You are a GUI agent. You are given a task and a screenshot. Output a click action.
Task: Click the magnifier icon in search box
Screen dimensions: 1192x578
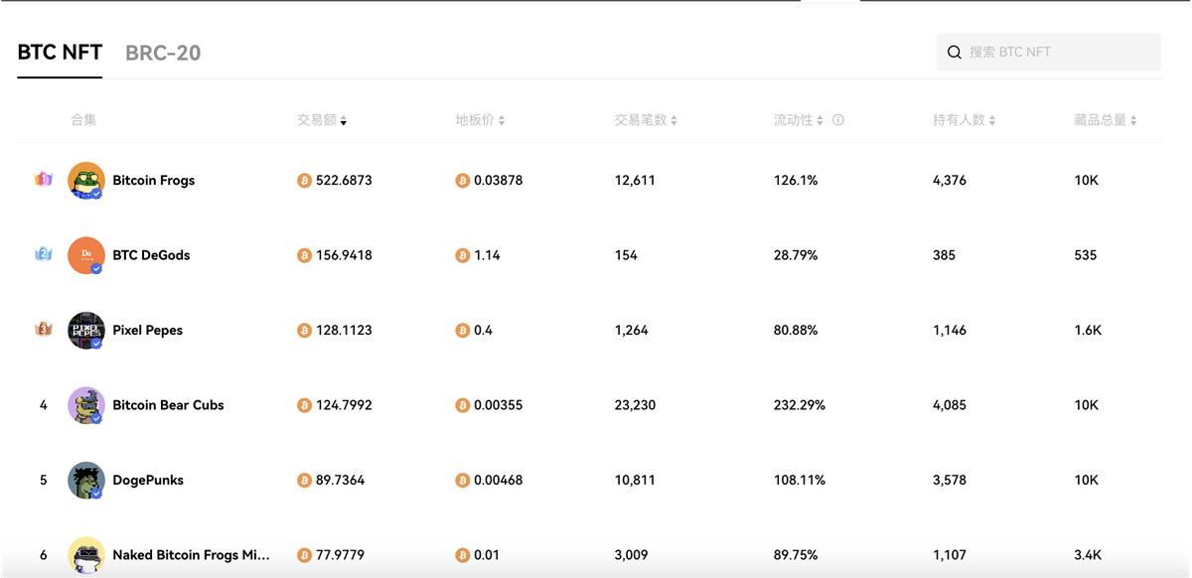tap(954, 53)
